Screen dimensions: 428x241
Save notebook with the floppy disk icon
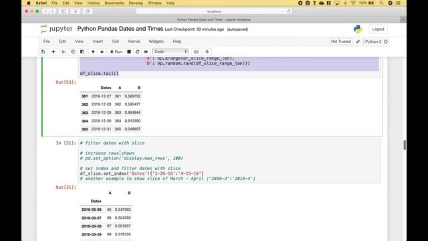tap(43, 52)
